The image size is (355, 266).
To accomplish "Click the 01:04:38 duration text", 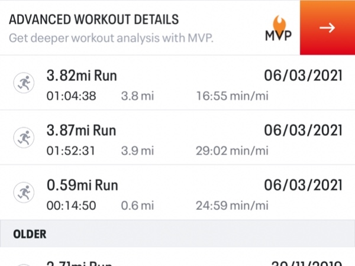I will (x=72, y=96).
